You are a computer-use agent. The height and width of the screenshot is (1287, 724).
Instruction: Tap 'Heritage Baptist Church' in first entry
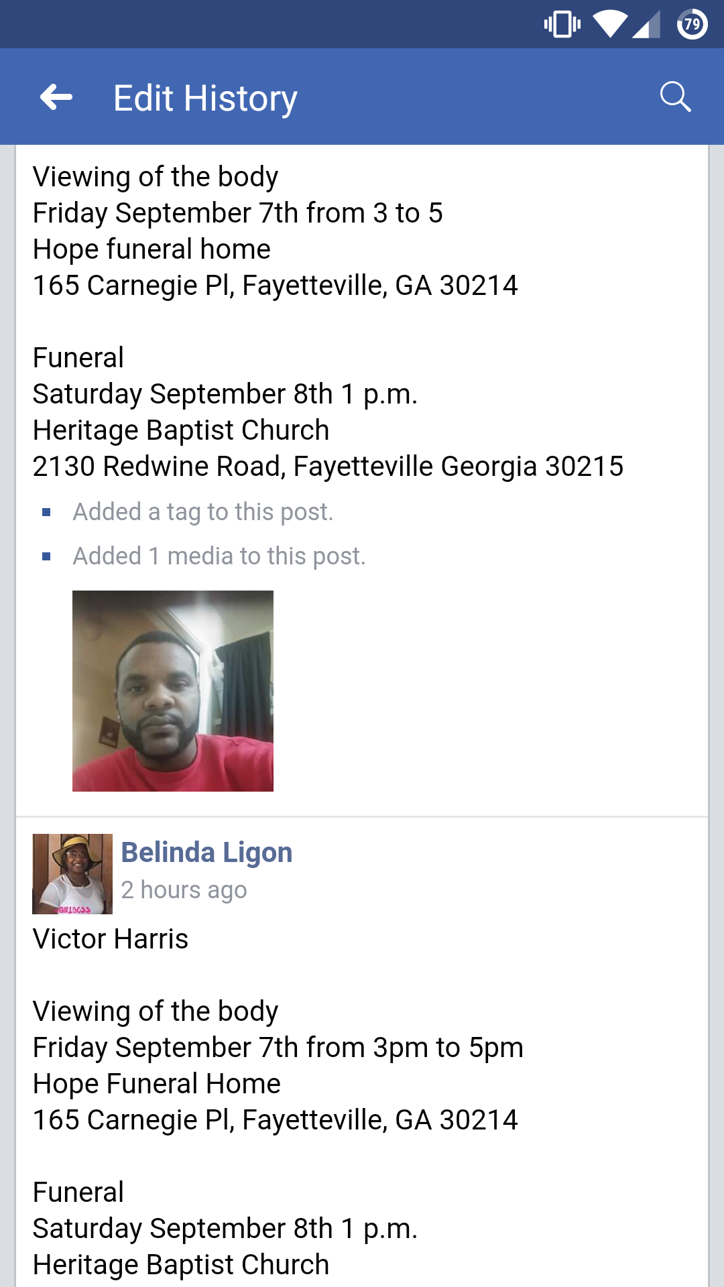click(181, 430)
